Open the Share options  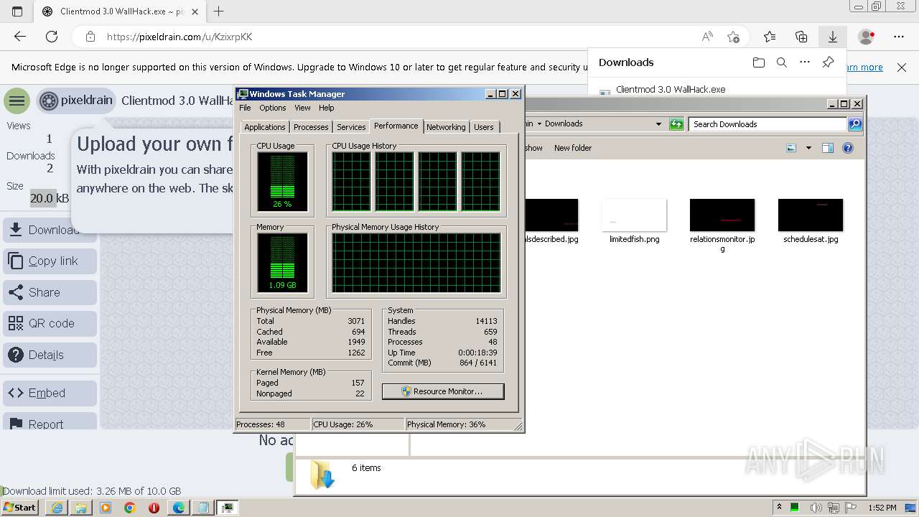(50, 292)
